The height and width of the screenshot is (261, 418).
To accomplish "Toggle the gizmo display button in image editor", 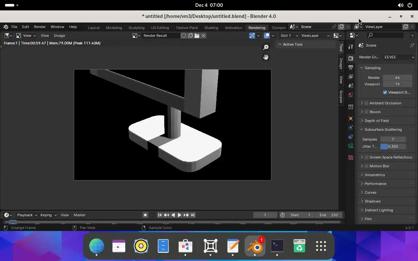I will pyautogui.click(x=252, y=36).
